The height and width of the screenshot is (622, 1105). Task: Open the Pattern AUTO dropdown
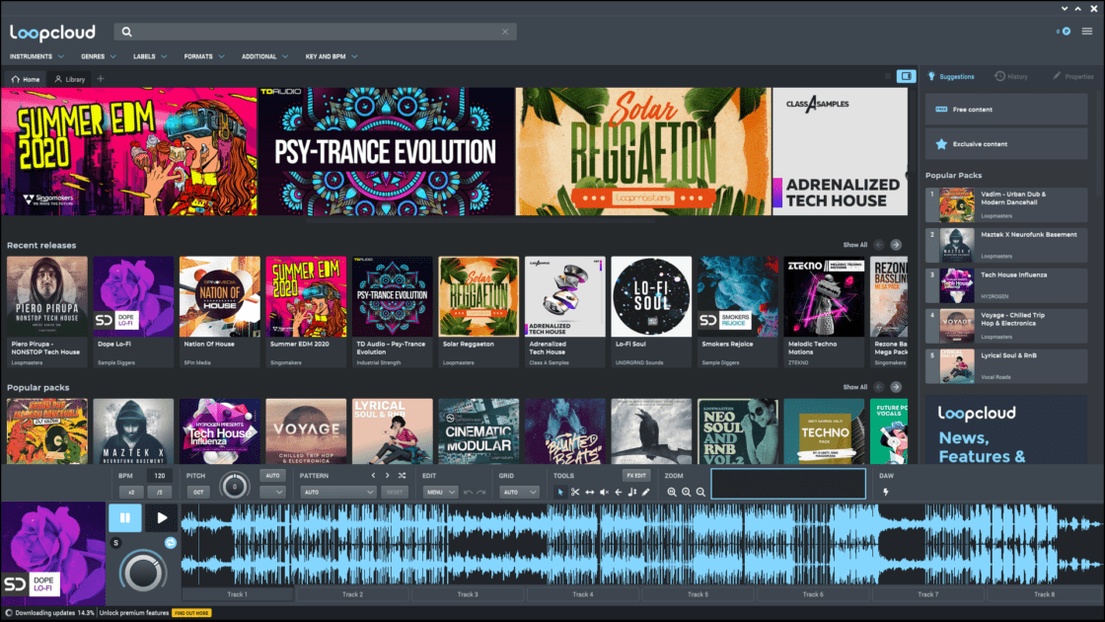click(336, 493)
